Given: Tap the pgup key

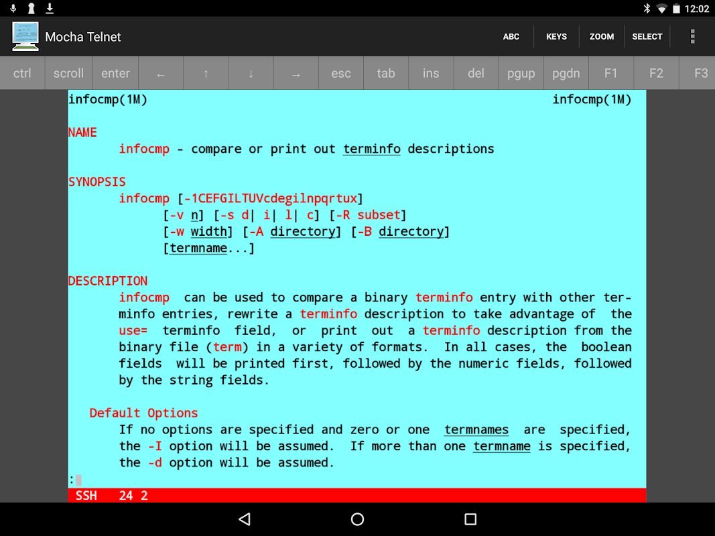Looking at the screenshot, I should (521, 74).
